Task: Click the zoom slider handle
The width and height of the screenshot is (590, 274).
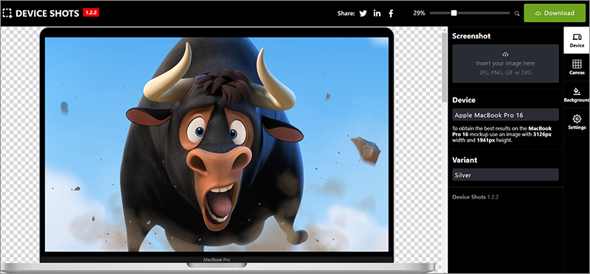Action: click(x=454, y=13)
